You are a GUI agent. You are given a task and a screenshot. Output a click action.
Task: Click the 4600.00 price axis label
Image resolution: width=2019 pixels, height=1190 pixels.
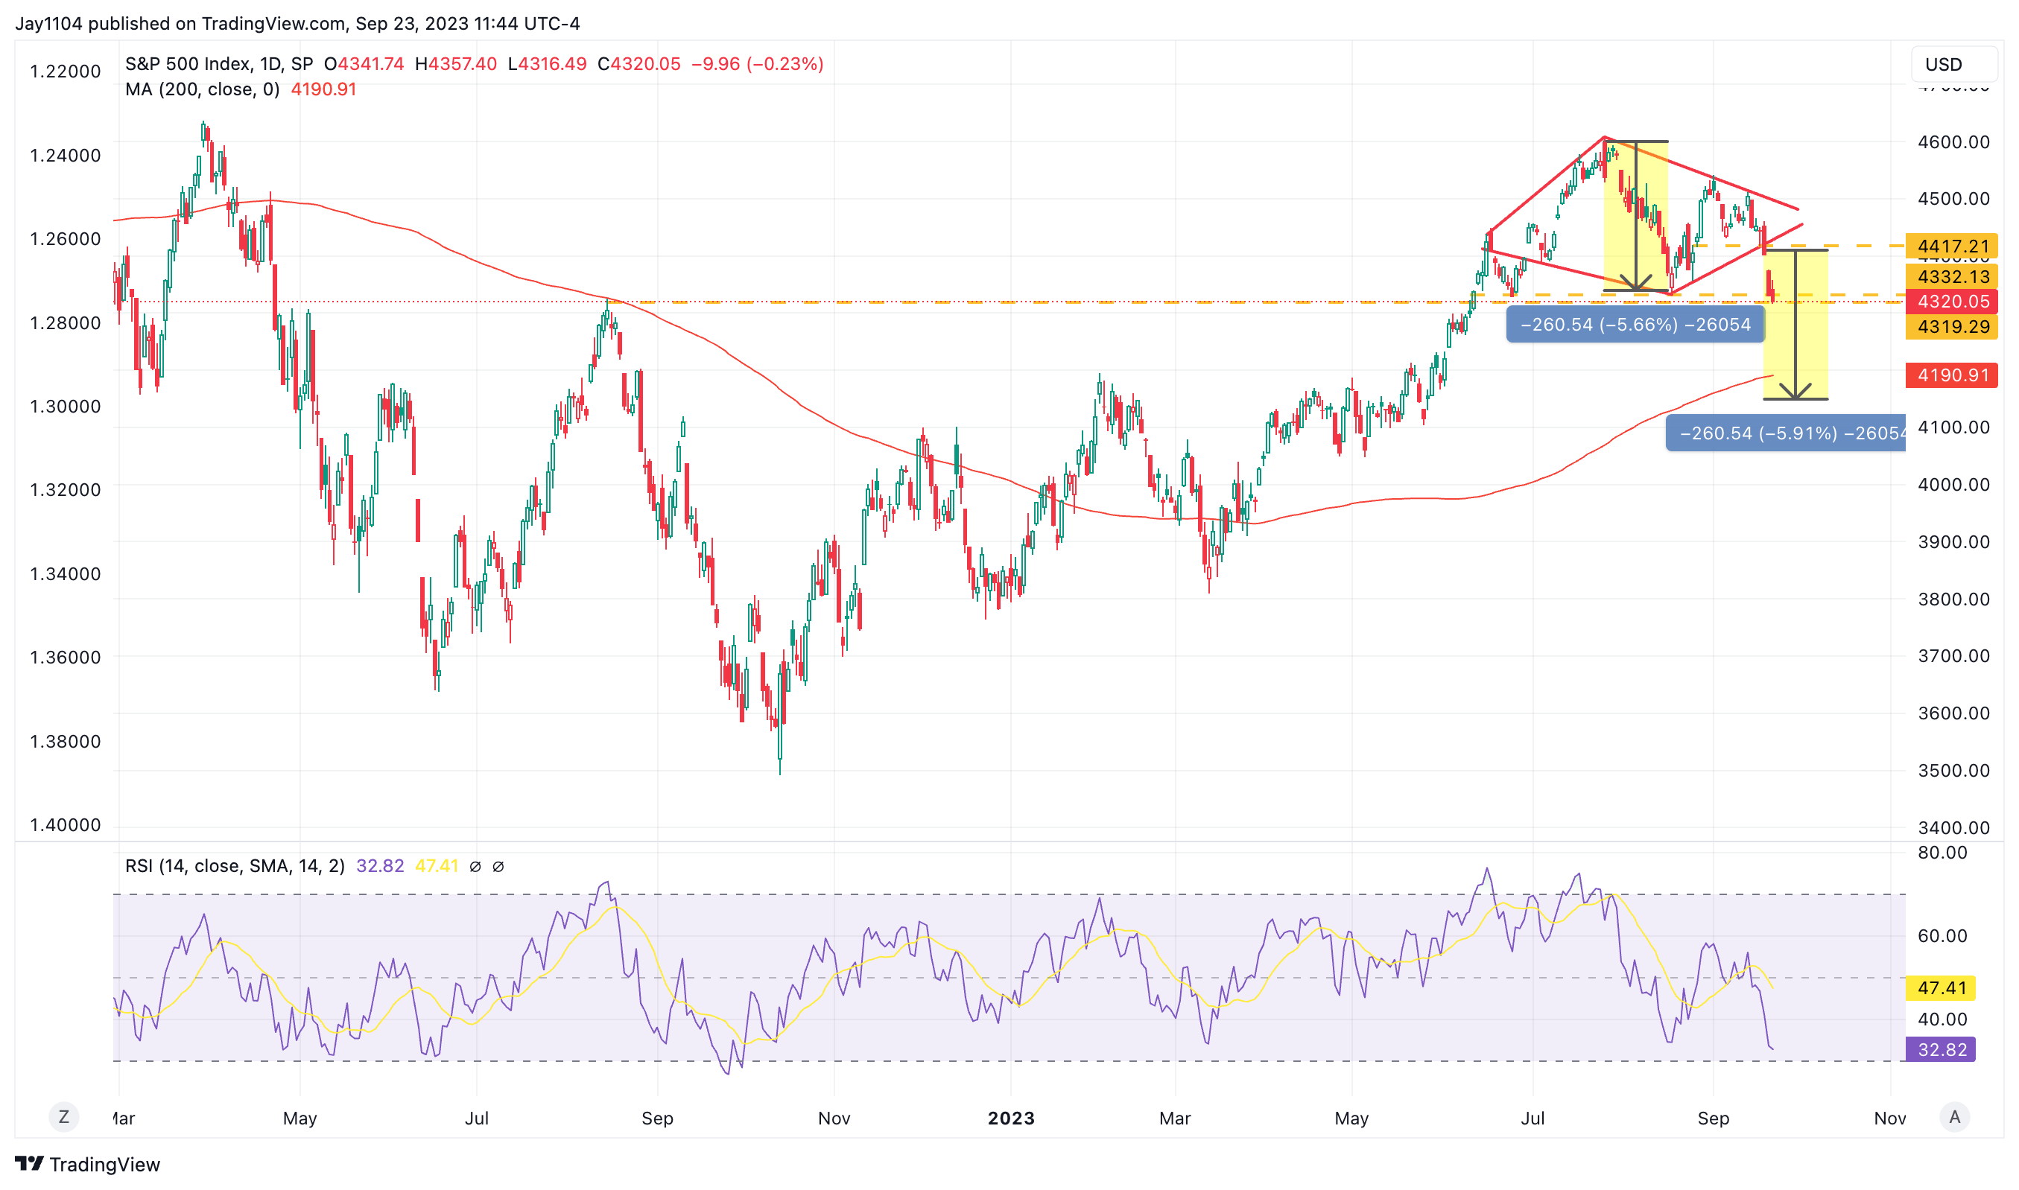coord(1953,142)
